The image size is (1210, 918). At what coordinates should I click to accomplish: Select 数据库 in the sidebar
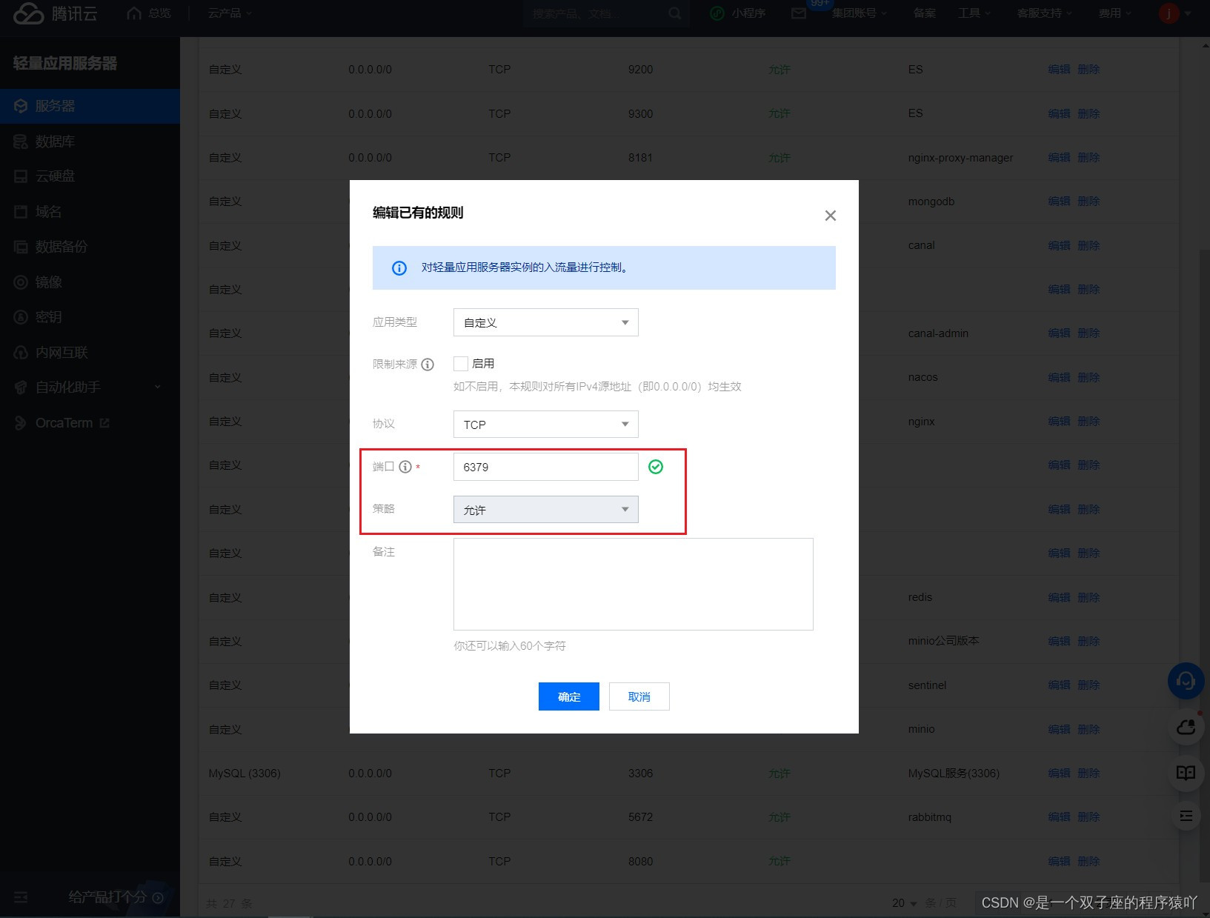click(90, 142)
